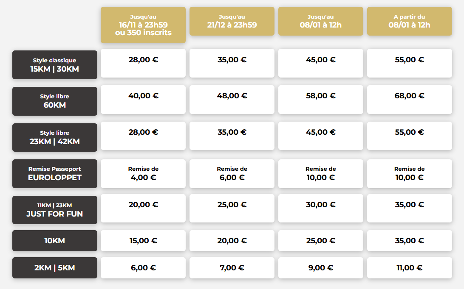Select the 2KM | 5KM row label

coord(55,268)
